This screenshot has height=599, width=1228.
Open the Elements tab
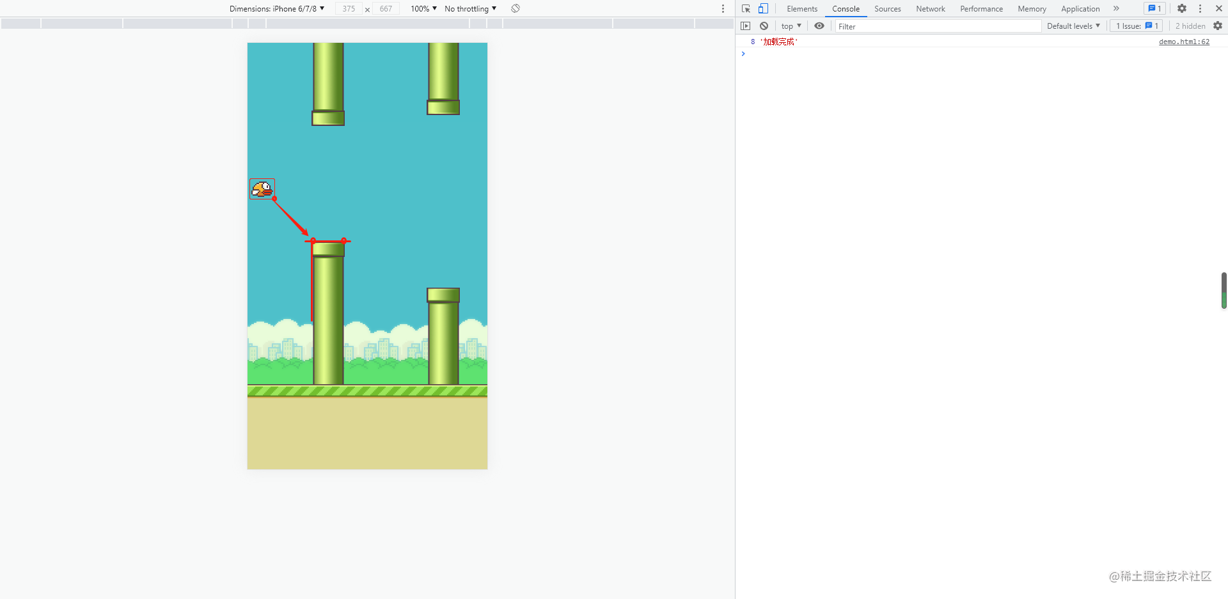tap(802, 9)
